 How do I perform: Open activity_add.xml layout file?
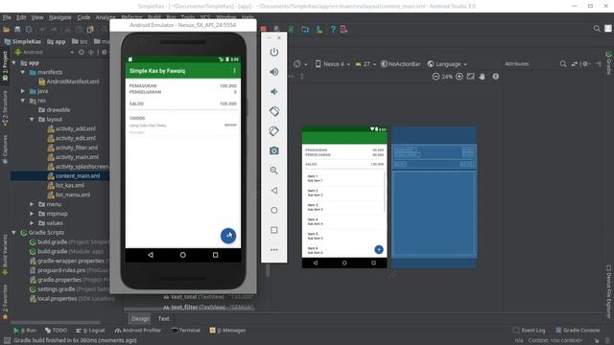coord(71,128)
